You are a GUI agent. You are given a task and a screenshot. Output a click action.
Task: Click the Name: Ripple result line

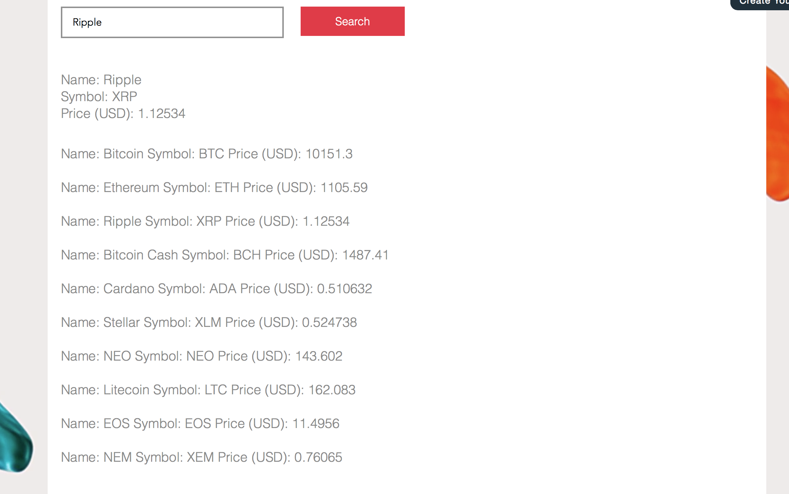101,80
